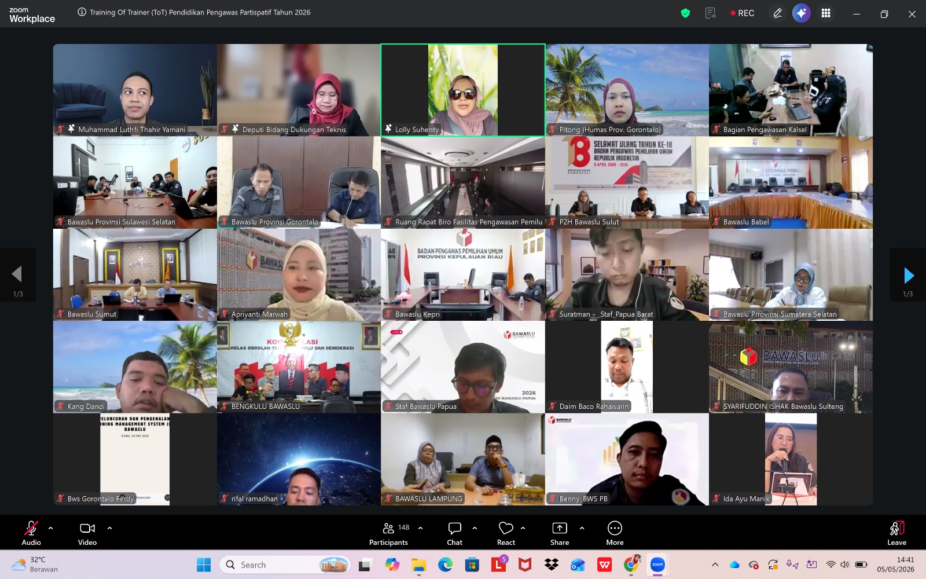
Task: Open File Explorer from the taskbar
Action: point(418,565)
